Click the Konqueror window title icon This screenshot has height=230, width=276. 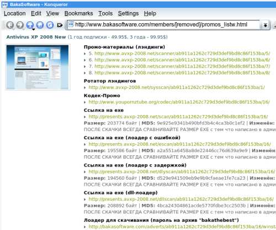[x=4, y=4]
